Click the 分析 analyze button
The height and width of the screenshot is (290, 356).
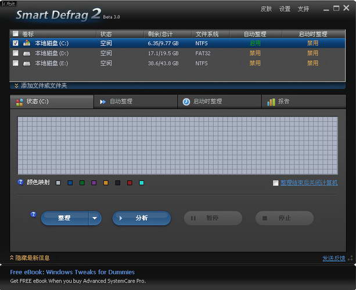[142, 218]
